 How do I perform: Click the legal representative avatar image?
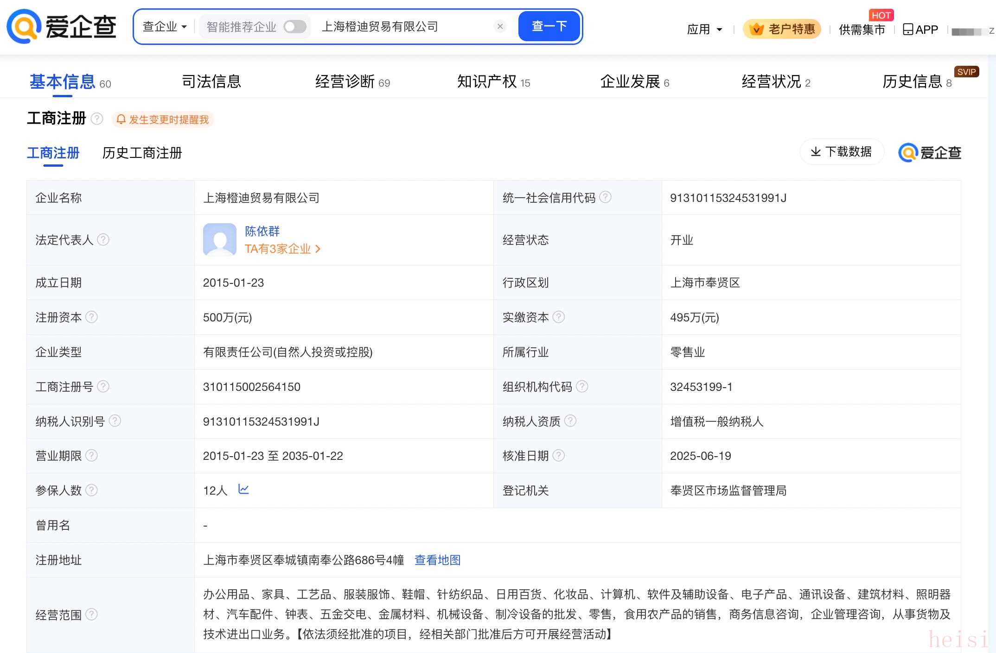220,240
